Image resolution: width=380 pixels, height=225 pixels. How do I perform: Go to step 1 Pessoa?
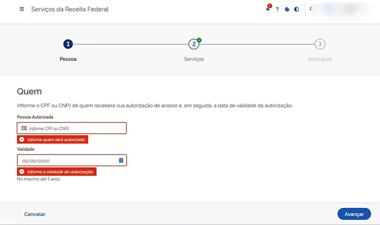pos(68,44)
